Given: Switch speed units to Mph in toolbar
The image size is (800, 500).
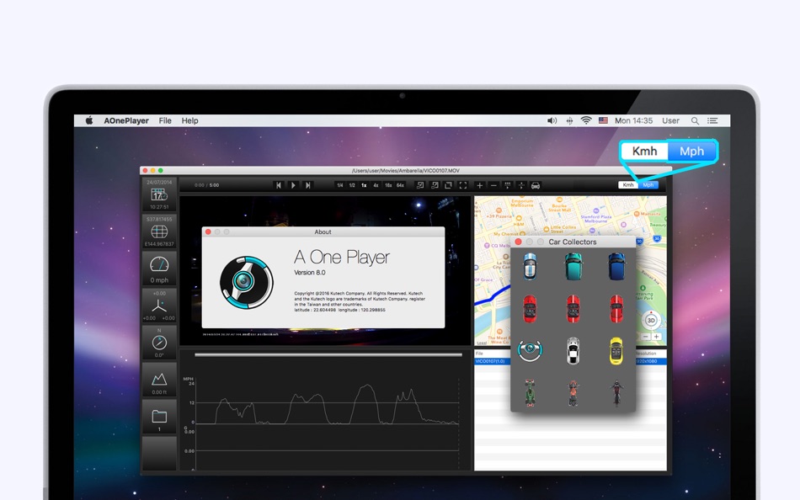Looking at the screenshot, I should [x=648, y=184].
